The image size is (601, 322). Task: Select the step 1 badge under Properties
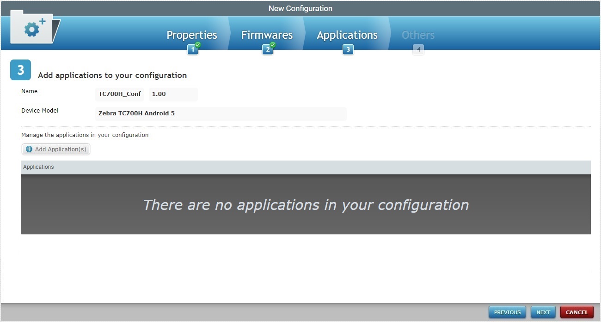click(193, 49)
